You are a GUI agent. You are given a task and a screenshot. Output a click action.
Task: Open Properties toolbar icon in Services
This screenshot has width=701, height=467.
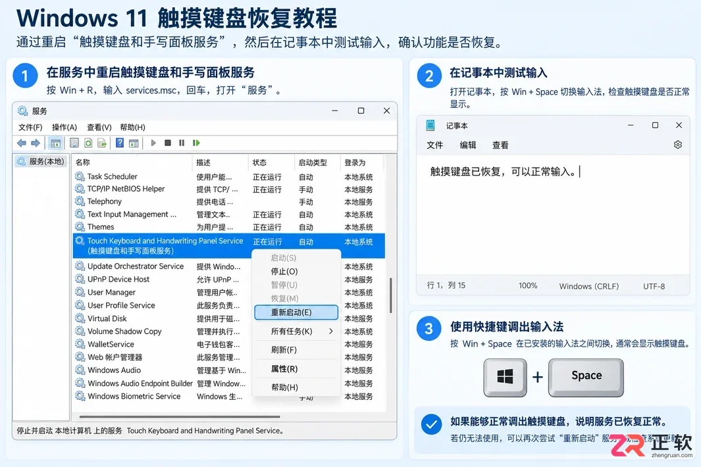74,143
